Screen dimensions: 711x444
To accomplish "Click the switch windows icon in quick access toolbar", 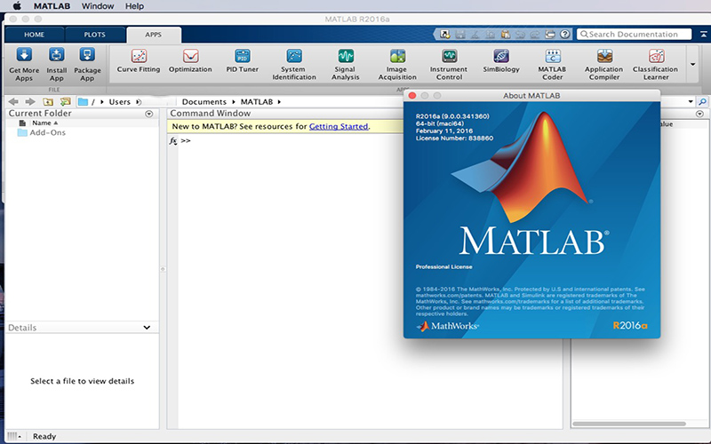I will (550, 34).
